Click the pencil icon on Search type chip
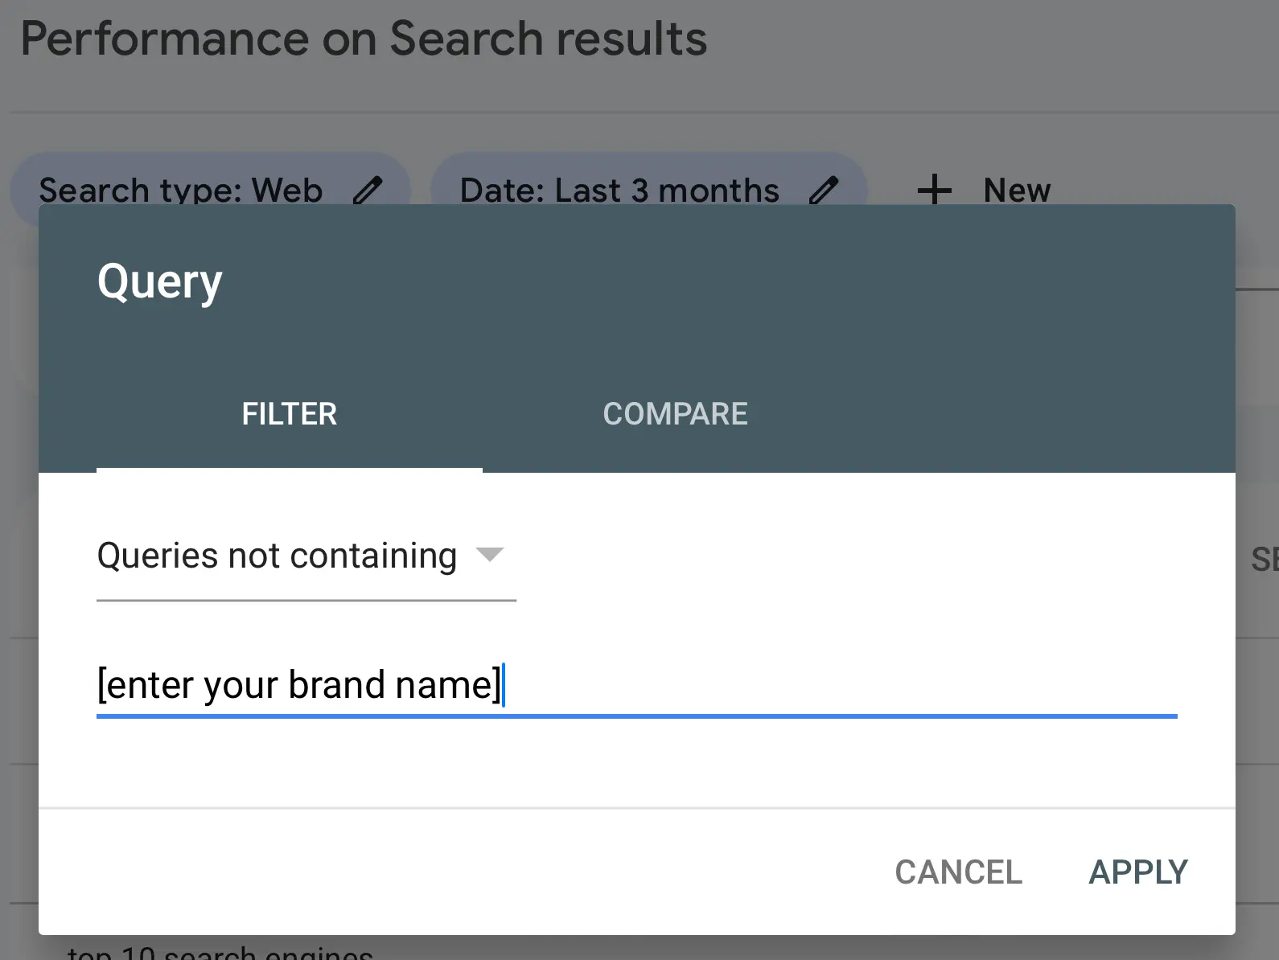The width and height of the screenshot is (1279, 960). point(368,191)
